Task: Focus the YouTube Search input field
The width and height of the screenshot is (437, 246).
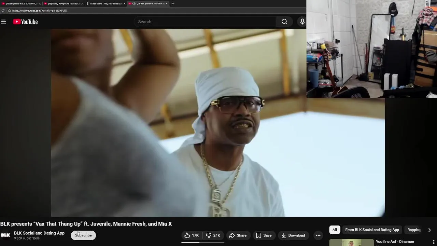Action: [x=205, y=22]
